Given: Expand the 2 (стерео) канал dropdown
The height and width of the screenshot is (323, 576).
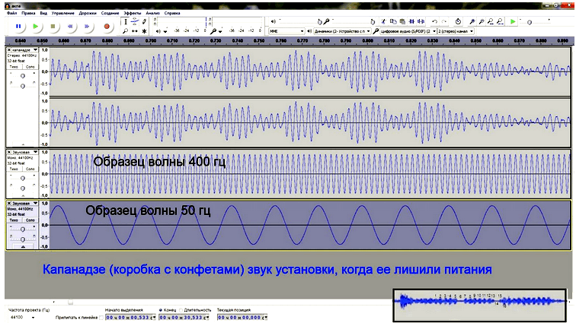Looking at the screenshot, I should (453, 31).
